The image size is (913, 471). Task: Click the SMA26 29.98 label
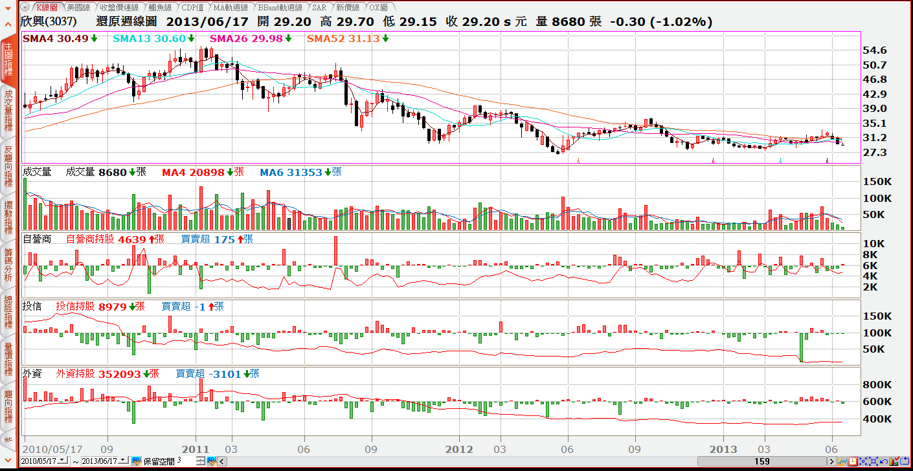click(x=246, y=39)
